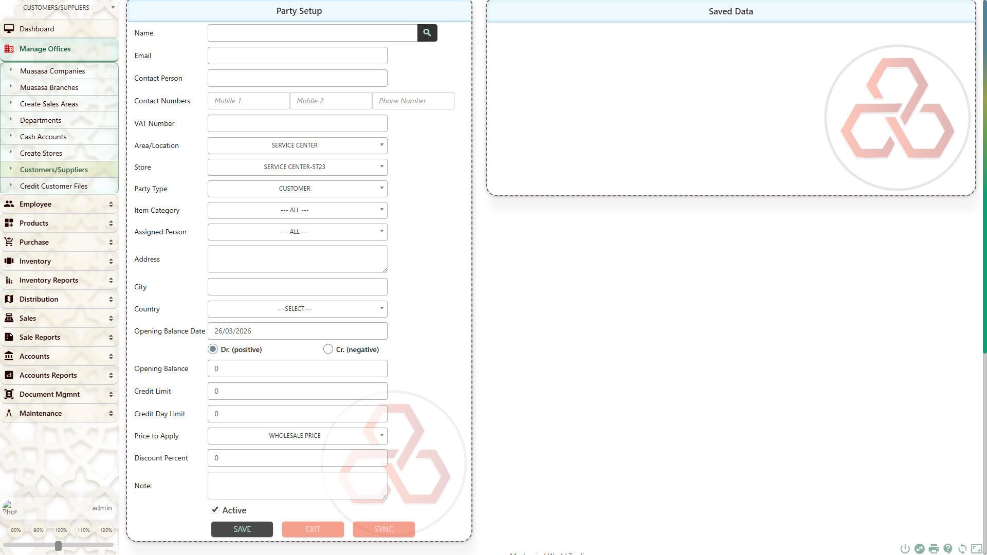This screenshot has height=555, width=987.
Task: Click the Dashboard monitor icon
Action: (9, 29)
